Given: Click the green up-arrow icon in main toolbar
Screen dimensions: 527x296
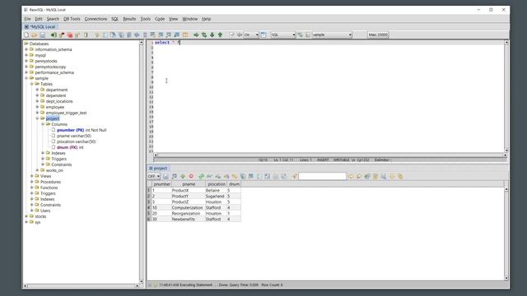Looking at the screenshot, I should tap(220, 35).
